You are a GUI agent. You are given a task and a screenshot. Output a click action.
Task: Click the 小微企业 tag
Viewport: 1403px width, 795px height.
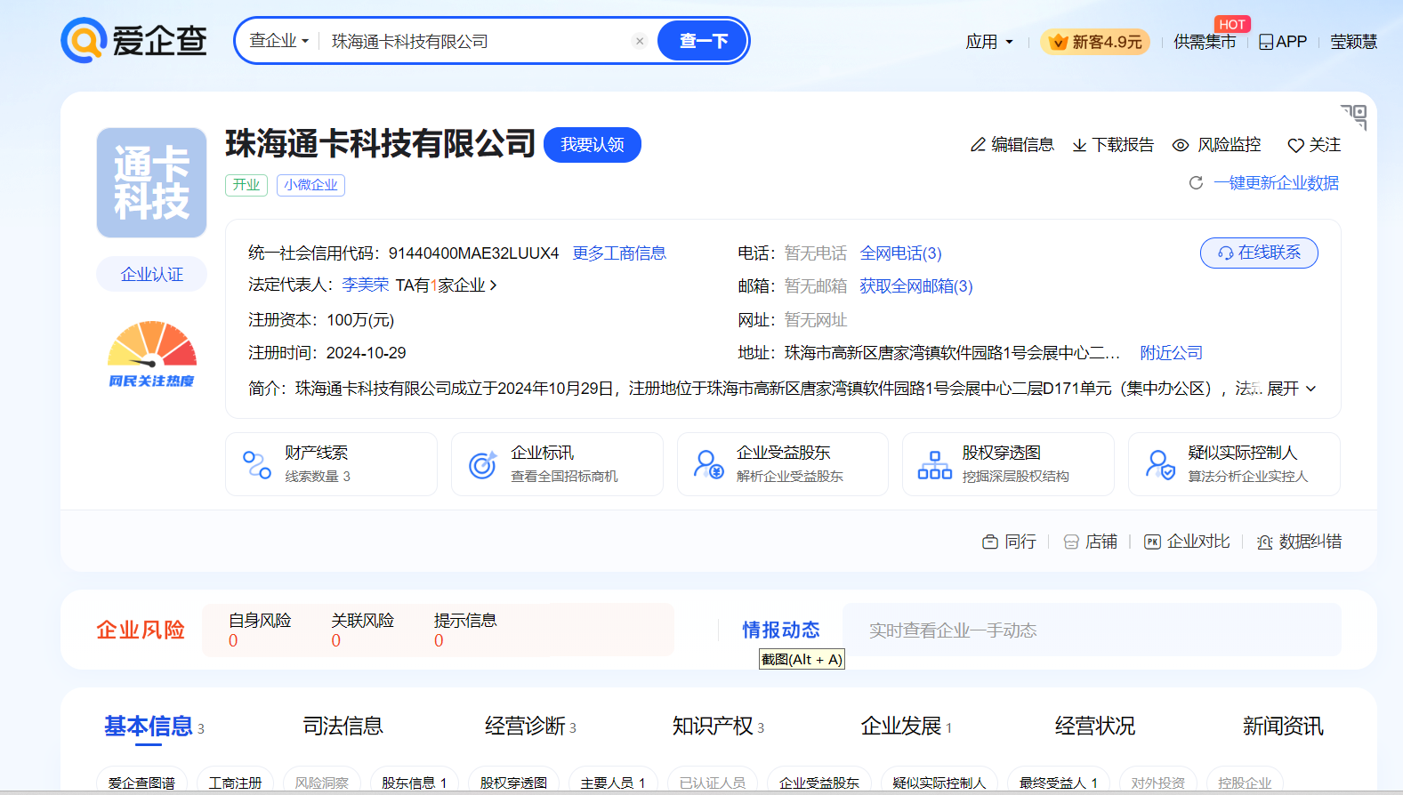tap(310, 185)
